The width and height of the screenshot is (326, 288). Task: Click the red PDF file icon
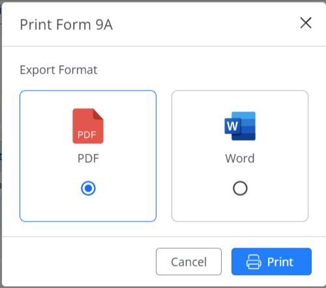pyautogui.click(x=88, y=126)
